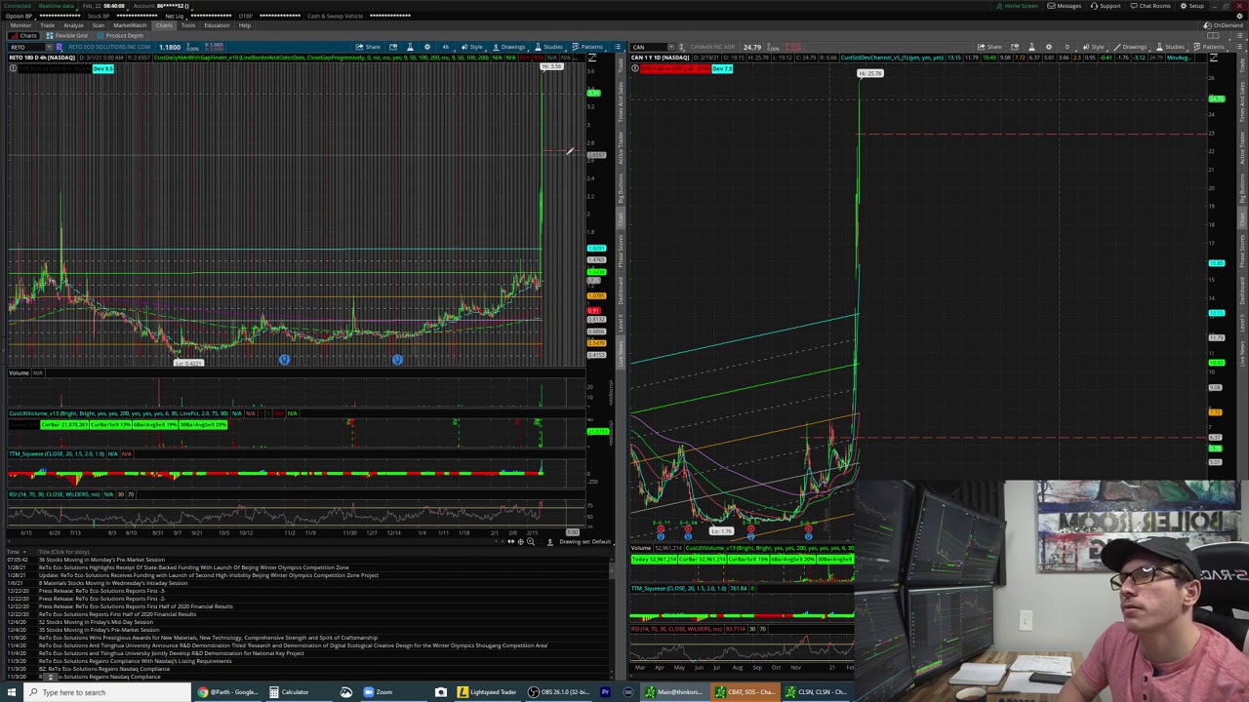Open the Trade tab
This screenshot has width=1249, height=702.
[47, 25]
